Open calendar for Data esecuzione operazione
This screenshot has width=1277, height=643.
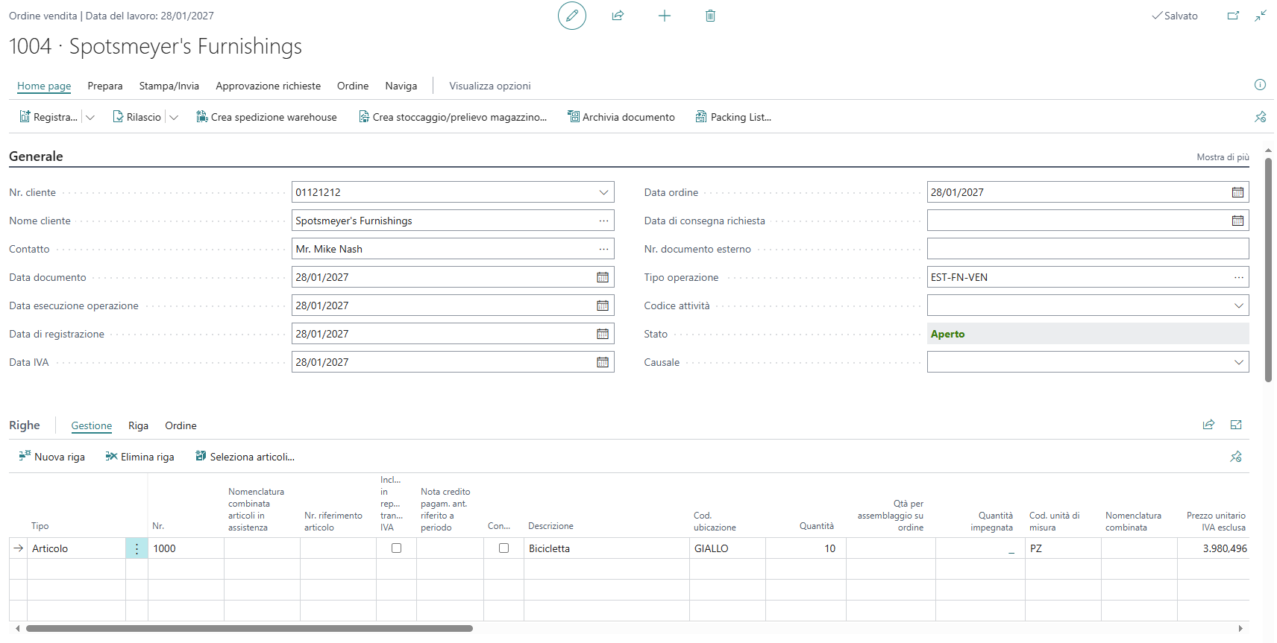(x=603, y=305)
